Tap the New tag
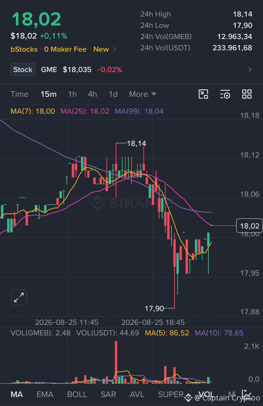263x406 pixels. click(101, 49)
